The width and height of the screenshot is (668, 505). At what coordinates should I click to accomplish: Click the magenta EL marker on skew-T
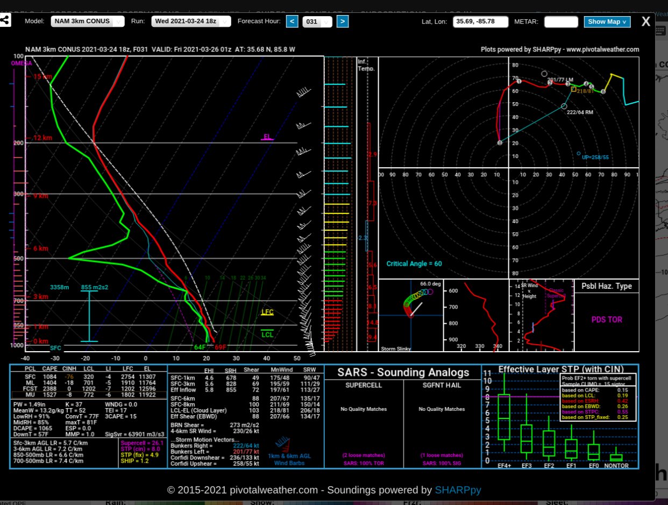[x=267, y=137]
